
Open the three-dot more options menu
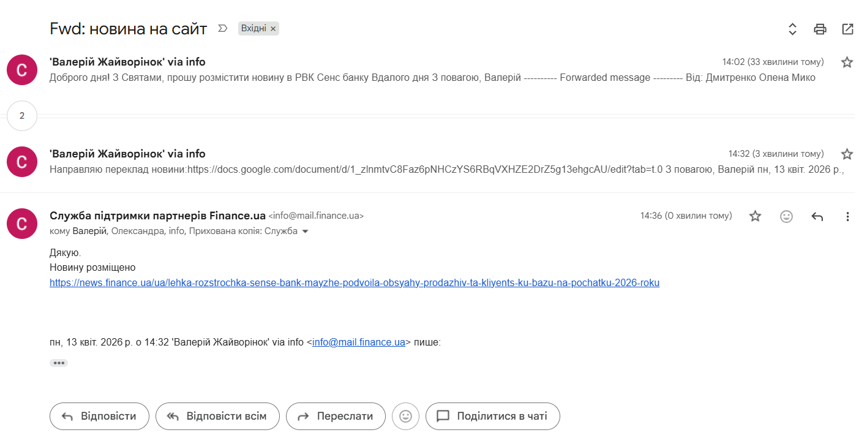coord(847,216)
